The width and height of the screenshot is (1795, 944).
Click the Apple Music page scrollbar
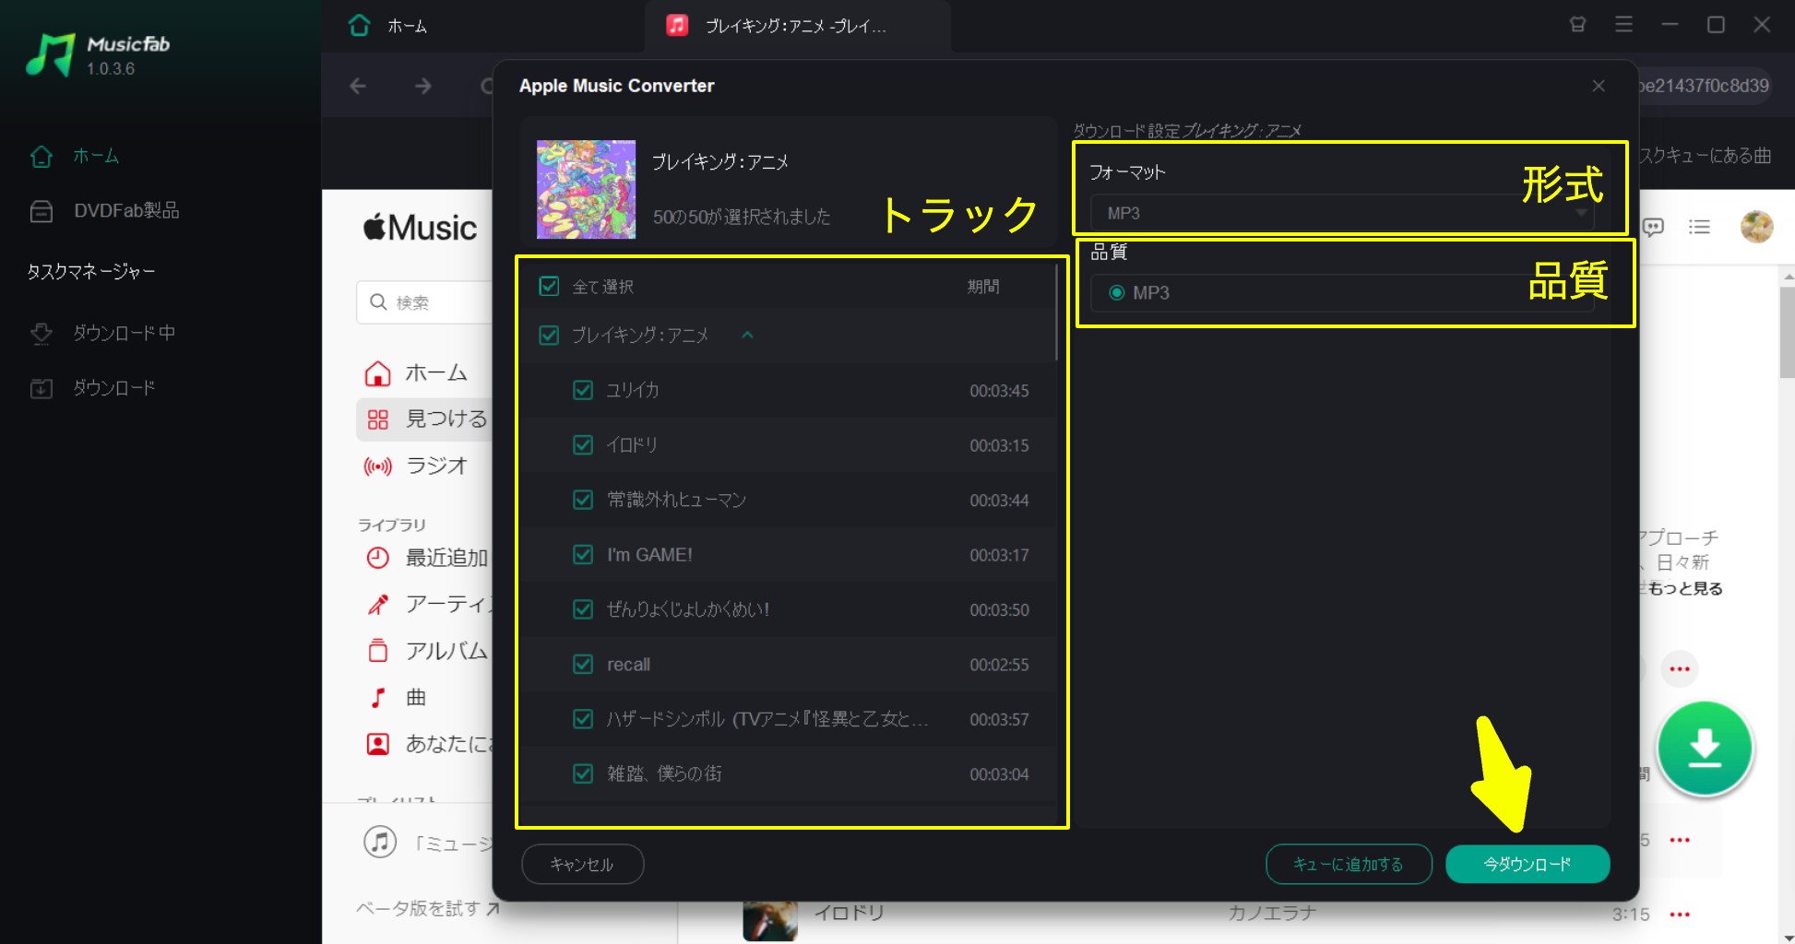[1788, 334]
